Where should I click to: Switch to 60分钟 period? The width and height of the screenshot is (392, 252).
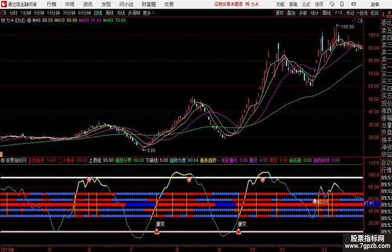click(84, 13)
